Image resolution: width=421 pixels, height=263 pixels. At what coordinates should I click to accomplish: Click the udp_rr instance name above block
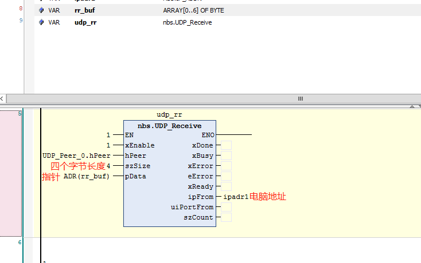pos(169,114)
